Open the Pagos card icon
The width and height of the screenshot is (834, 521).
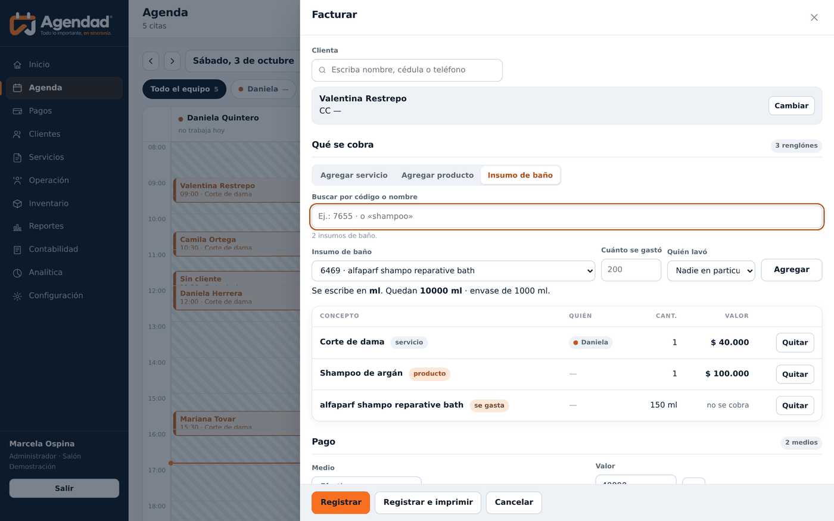[x=17, y=111]
